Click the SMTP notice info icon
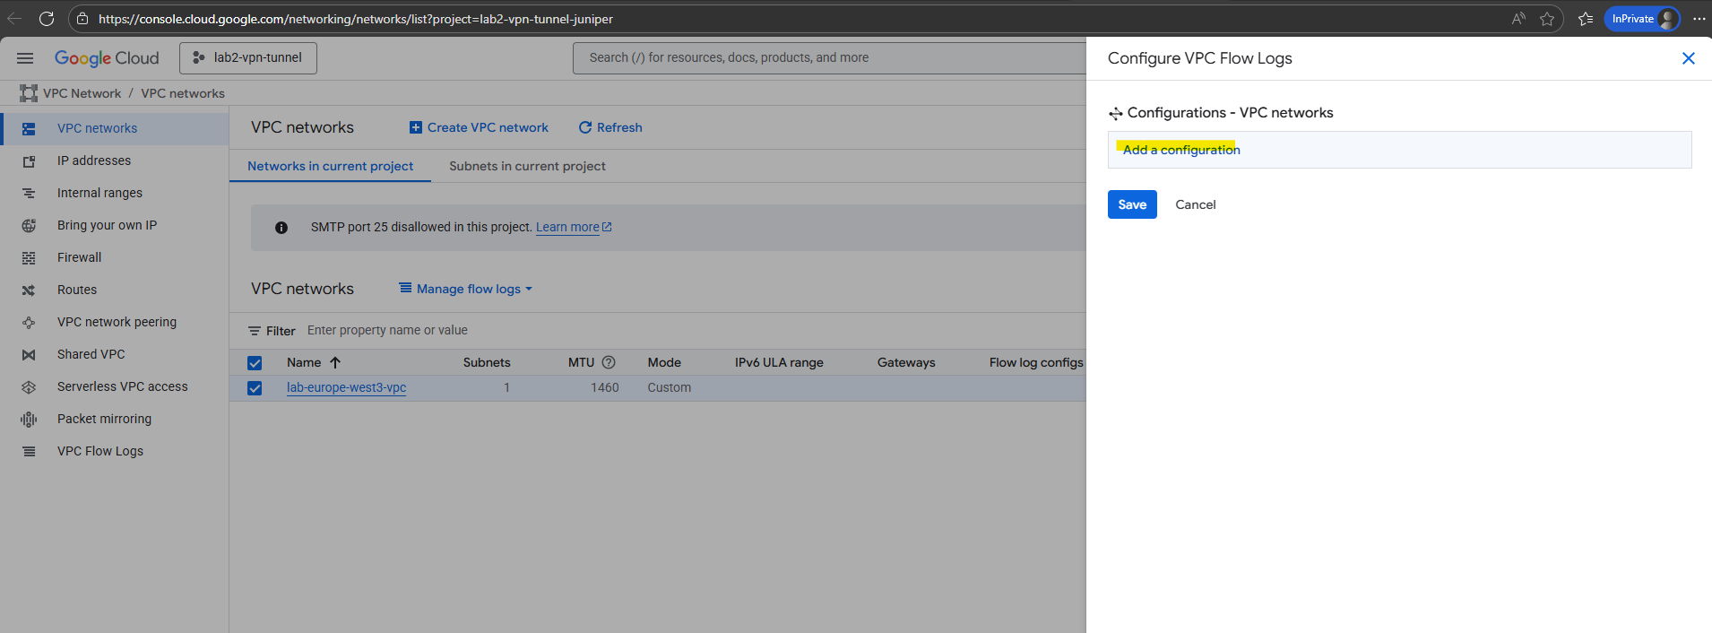The image size is (1712, 633). [281, 228]
